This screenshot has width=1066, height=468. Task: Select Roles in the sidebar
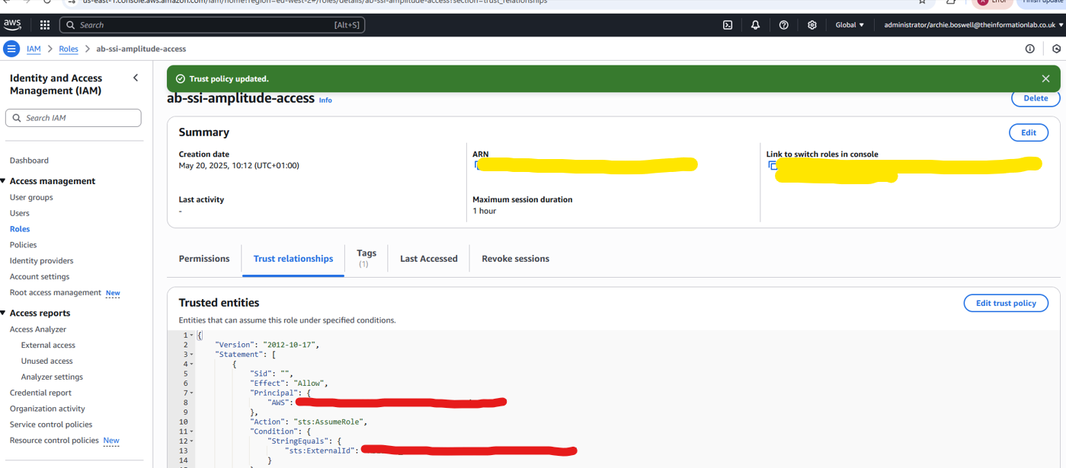tap(20, 229)
